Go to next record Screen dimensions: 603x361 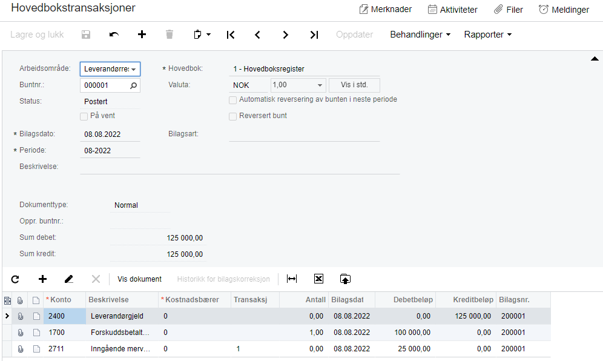[x=285, y=35]
